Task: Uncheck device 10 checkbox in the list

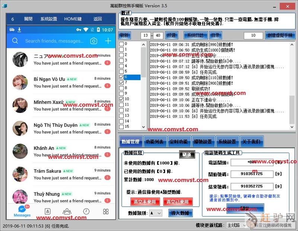Action: pyautogui.click(x=121, y=99)
